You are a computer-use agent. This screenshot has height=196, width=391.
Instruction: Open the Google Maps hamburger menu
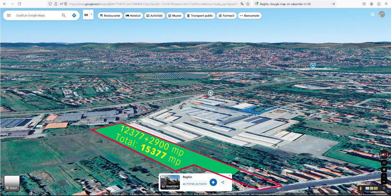coord(9,16)
